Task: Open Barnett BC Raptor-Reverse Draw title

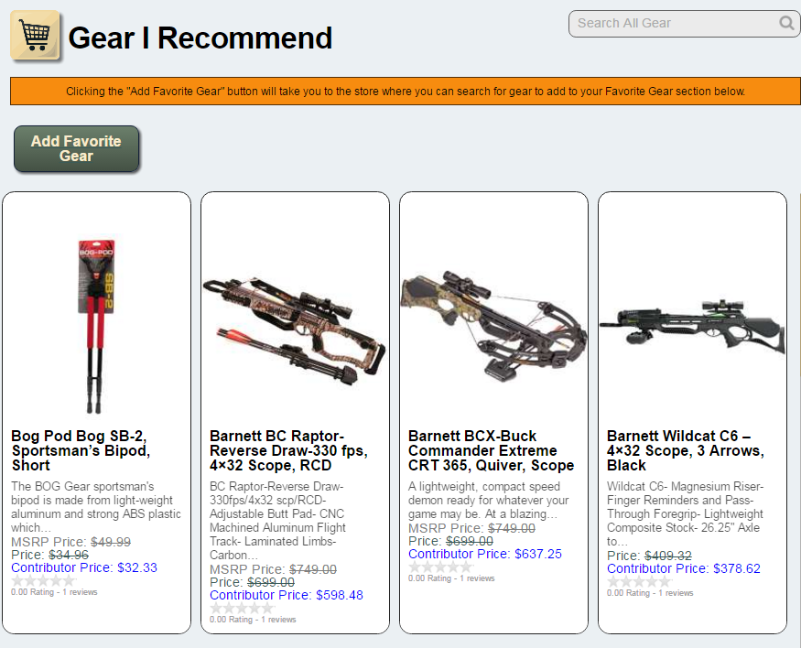Action: click(288, 450)
